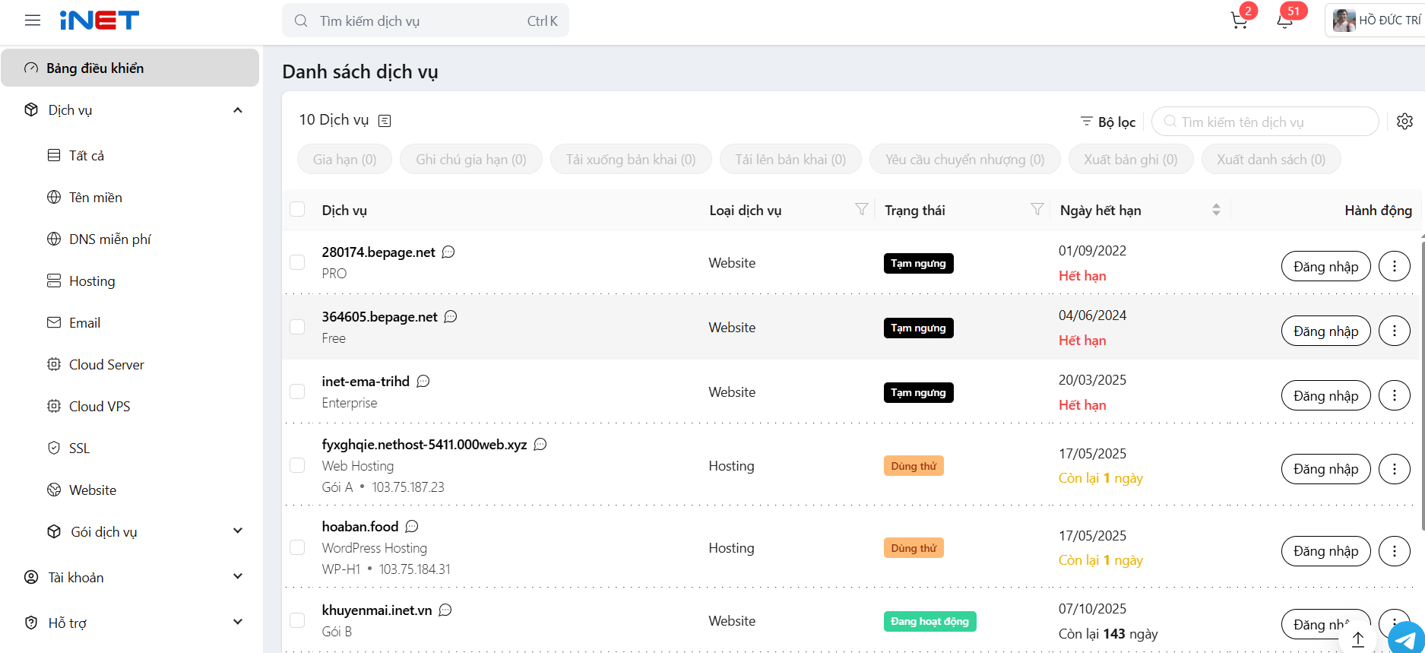This screenshot has height=653, width=1425.
Task: Open table settings gear
Action: (x=1405, y=122)
